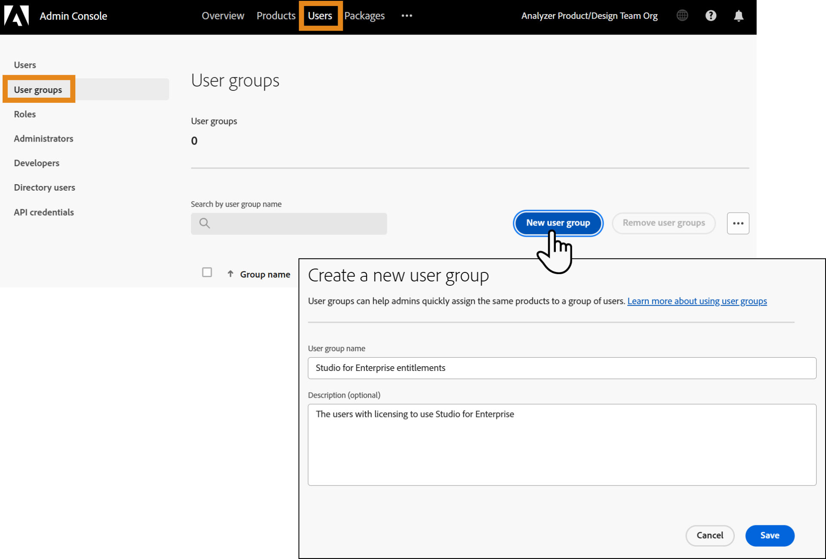The width and height of the screenshot is (826, 559).
Task: Open the language globe icon
Action: [x=682, y=15]
